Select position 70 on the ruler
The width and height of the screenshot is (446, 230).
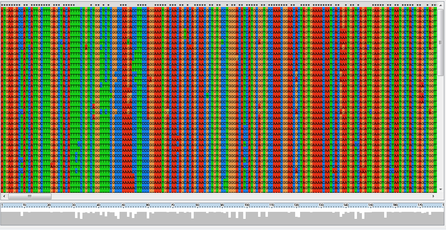pyautogui.click(x=173, y=205)
